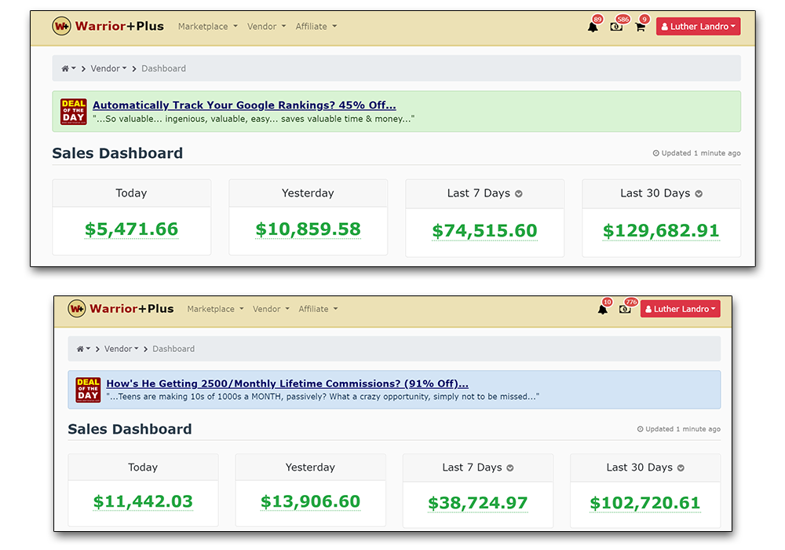Open 'How's He Getting 2500/Monthly' link

(x=287, y=383)
